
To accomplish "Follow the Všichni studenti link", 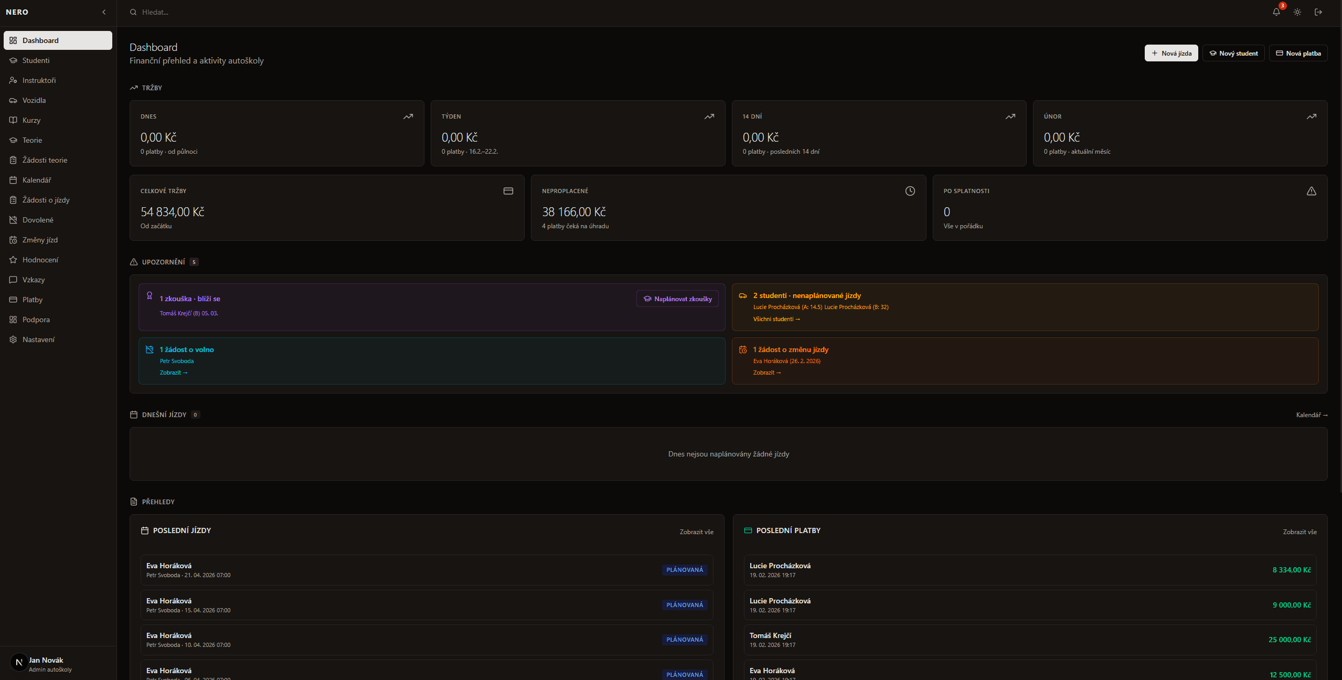I will [x=776, y=318].
